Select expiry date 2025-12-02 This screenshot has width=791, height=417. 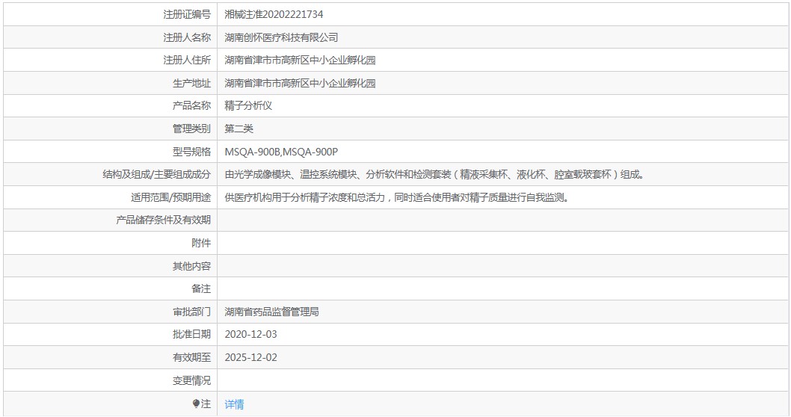(x=250, y=357)
